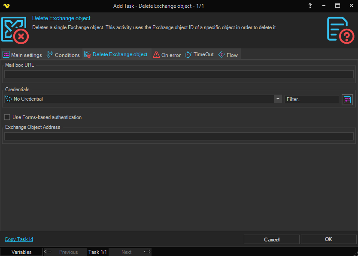Image resolution: width=358 pixels, height=256 pixels.
Task: Click the Copy Task Id link
Action: [19, 239]
